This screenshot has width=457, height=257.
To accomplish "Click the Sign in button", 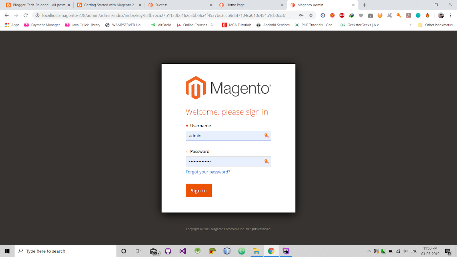I will point(199,190).
